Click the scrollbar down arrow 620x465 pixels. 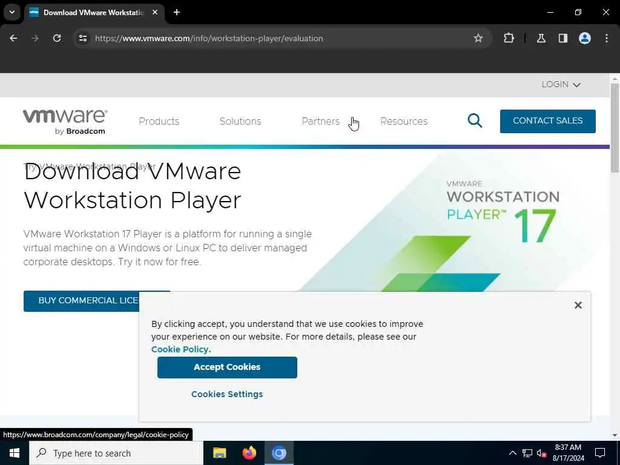[615, 435]
